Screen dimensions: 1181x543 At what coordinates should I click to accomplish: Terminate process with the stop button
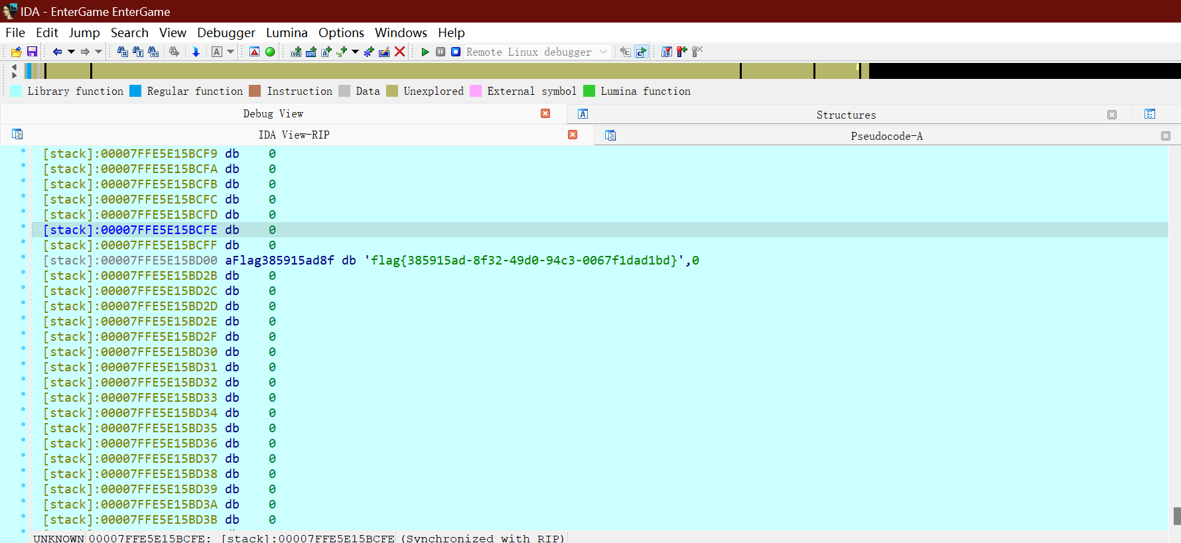point(456,52)
